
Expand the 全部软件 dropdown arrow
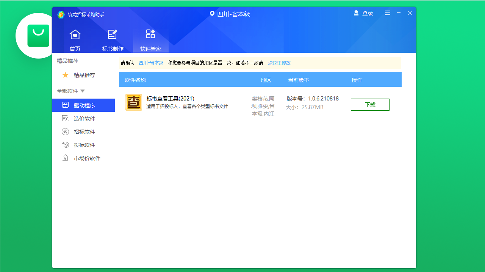tap(83, 91)
